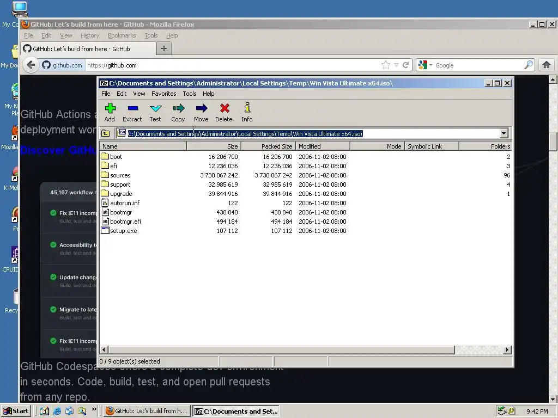Screen dimensions: 558x418
Task: Sort file list by Packed Size column
Action: coord(268,146)
